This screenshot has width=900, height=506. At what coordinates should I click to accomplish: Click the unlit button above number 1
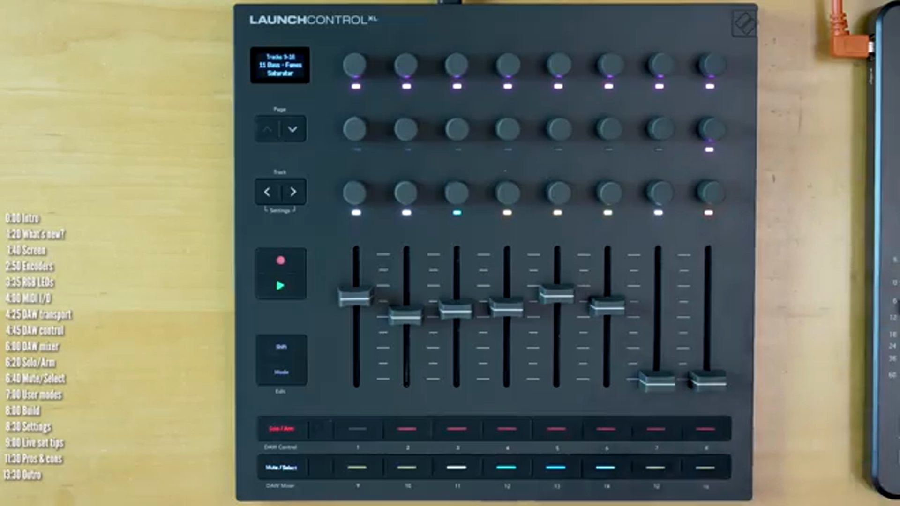pyautogui.click(x=358, y=429)
